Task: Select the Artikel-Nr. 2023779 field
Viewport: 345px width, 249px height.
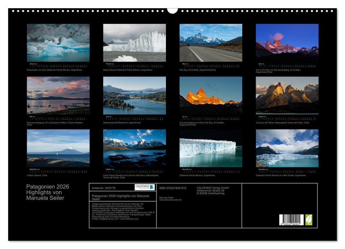Action: pyautogui.click(x=103, y=187)
